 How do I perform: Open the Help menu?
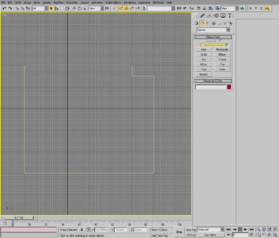click(169, 3)
